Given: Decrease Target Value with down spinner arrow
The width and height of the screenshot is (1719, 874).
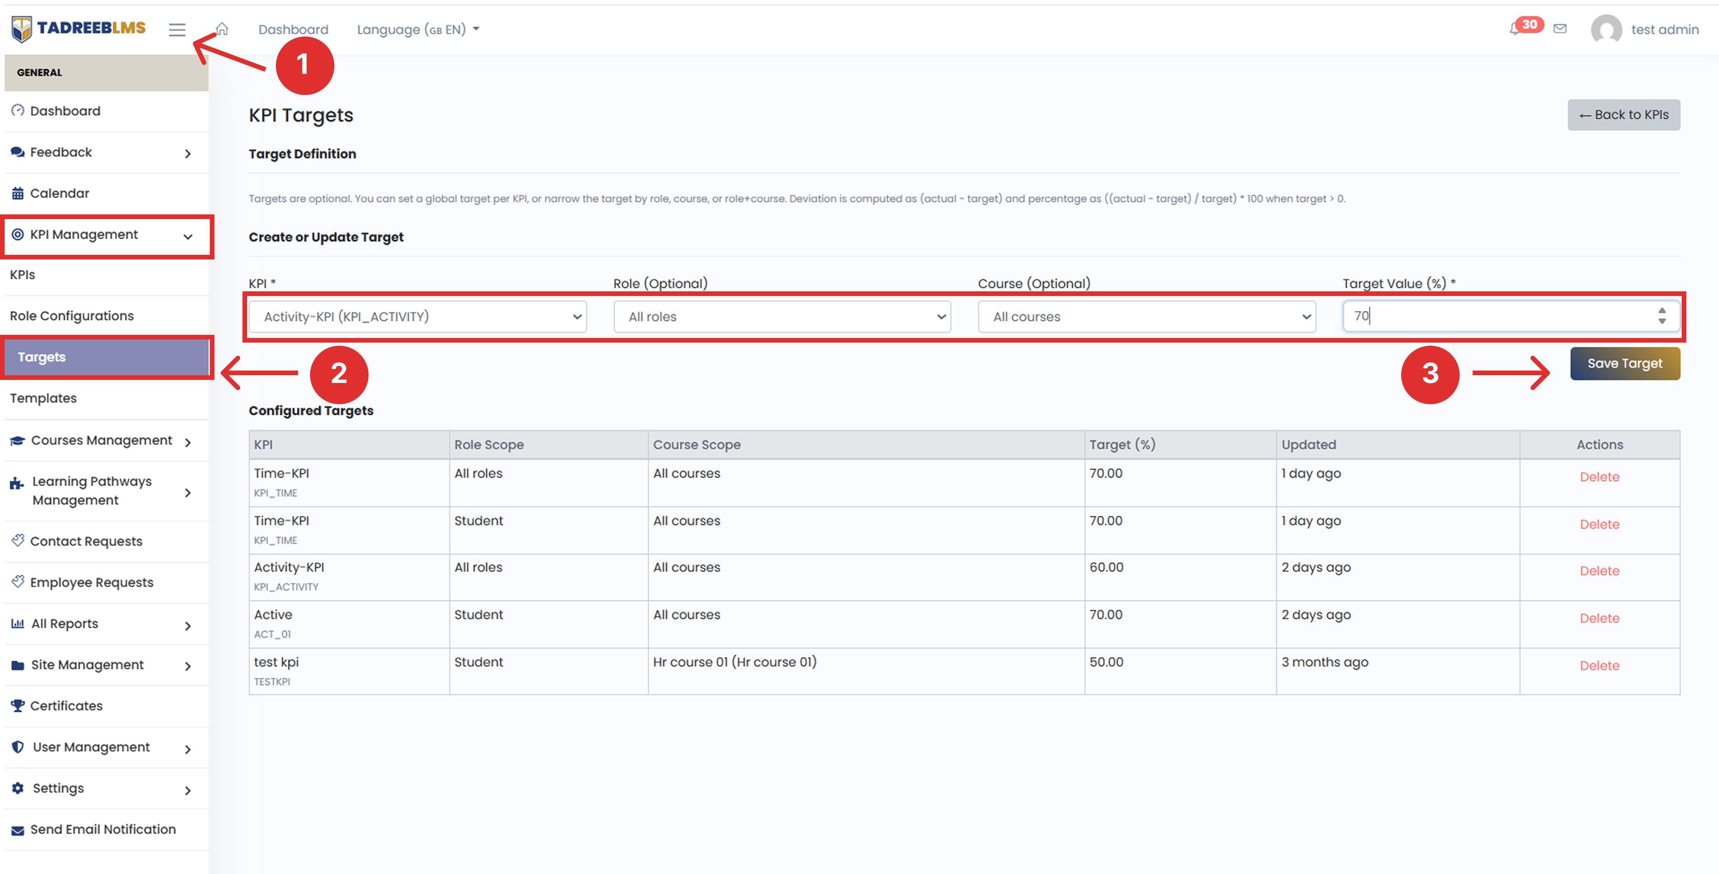Looking at the screenshot, I should coord(1661,322).
